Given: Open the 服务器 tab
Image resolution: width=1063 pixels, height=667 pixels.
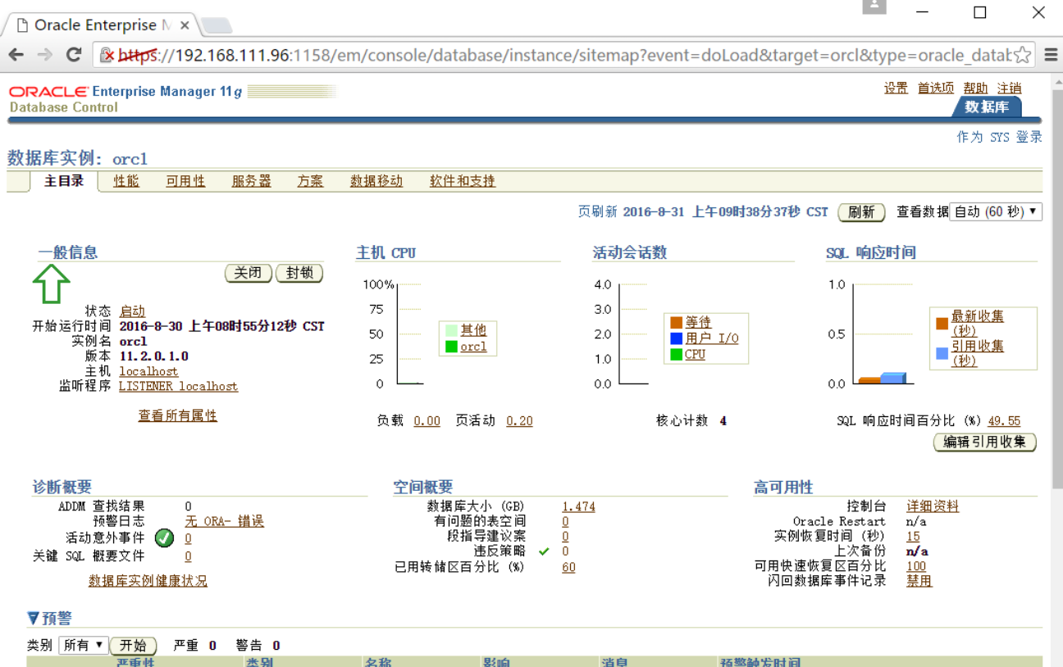Looking at the screenshot, I should (x=251, y=181).
